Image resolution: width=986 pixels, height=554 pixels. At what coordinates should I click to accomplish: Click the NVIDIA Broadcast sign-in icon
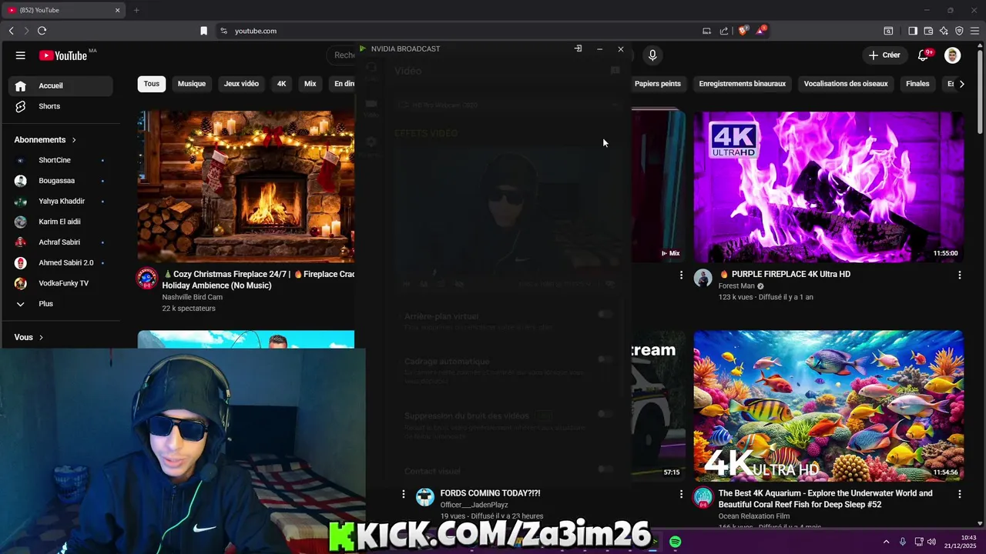point(578,48)
